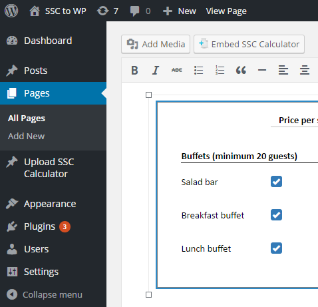This screenshot has height=307, width=318.
Task: Apply blockquote formatting
Action: 241,71
